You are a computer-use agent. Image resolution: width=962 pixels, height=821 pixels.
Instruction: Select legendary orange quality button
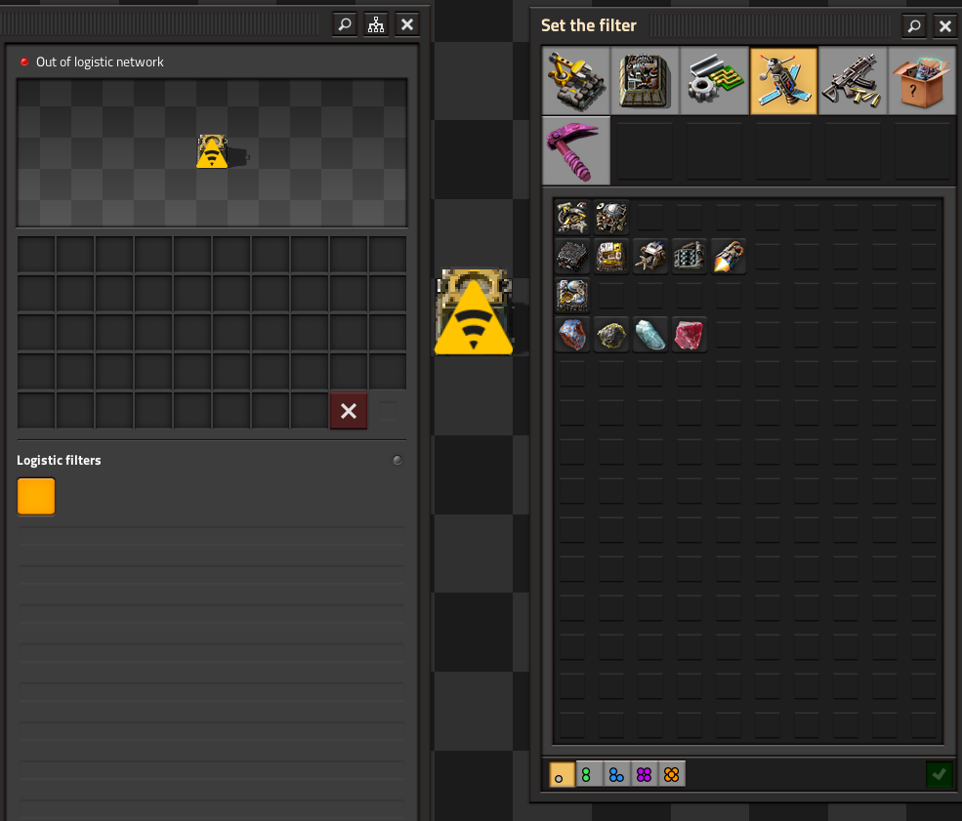tap(672, 774)
